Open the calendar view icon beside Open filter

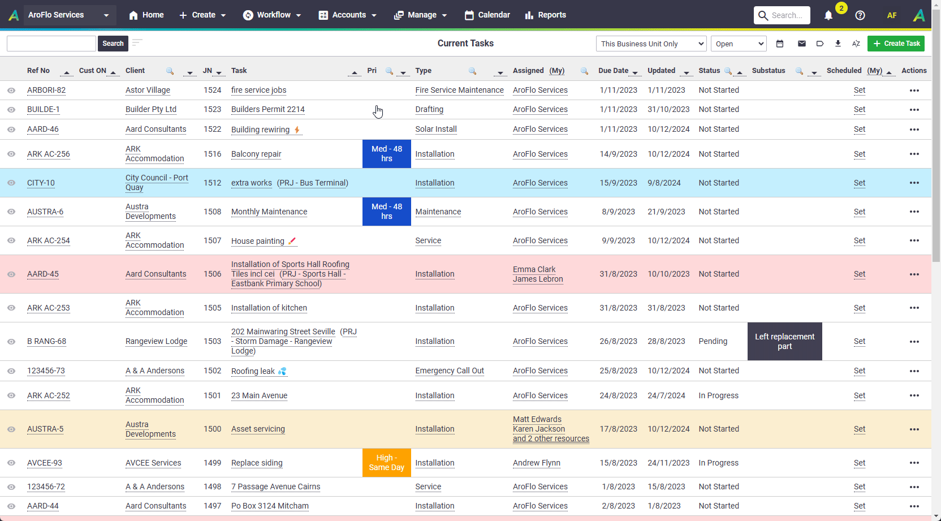click(x=780, y=44)
